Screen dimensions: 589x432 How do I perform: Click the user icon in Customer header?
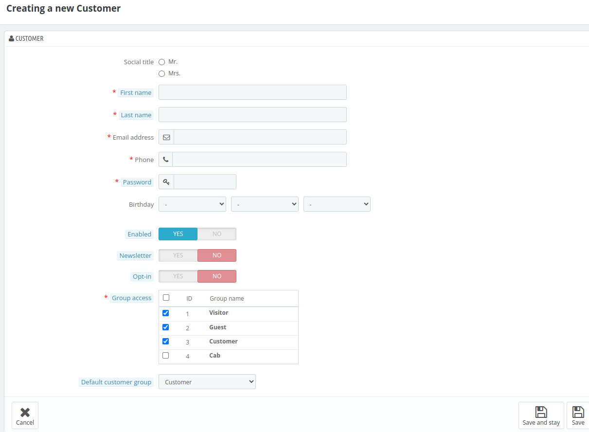11,38
